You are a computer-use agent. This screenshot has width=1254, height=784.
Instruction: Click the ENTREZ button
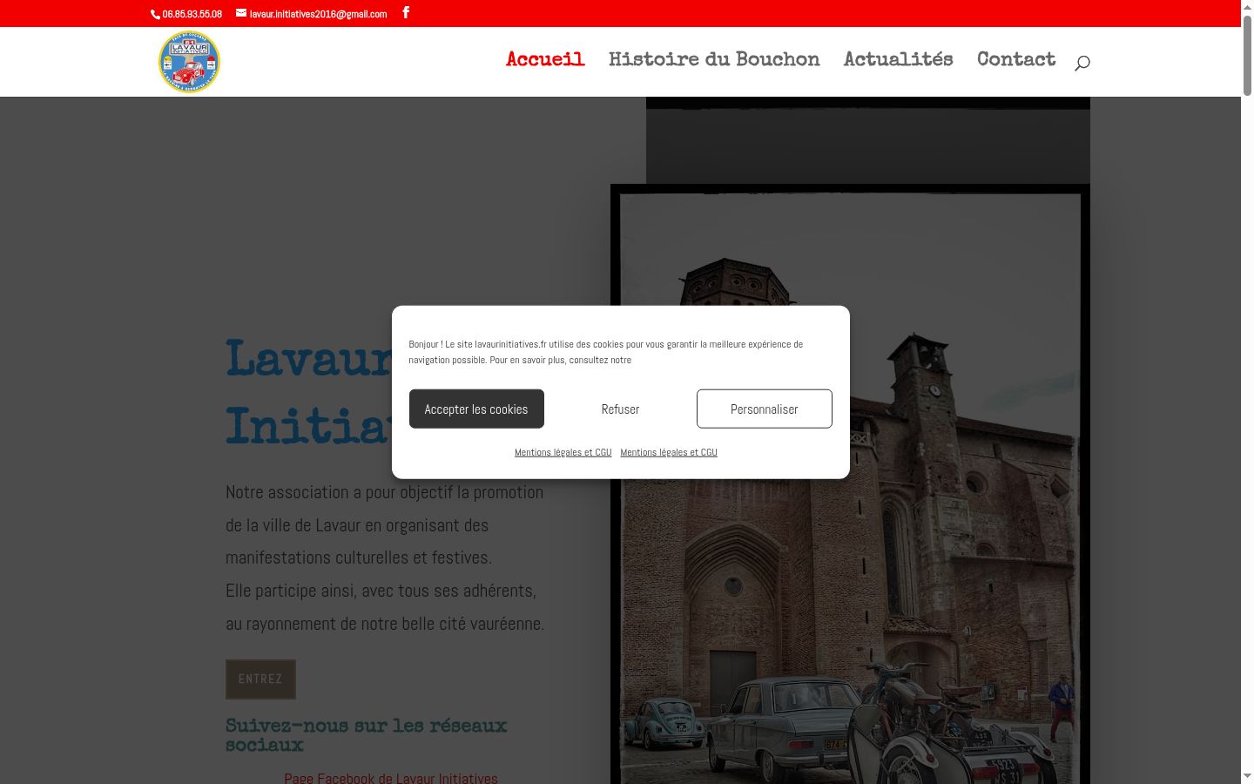pyautogui.click(x=260, y=679)
